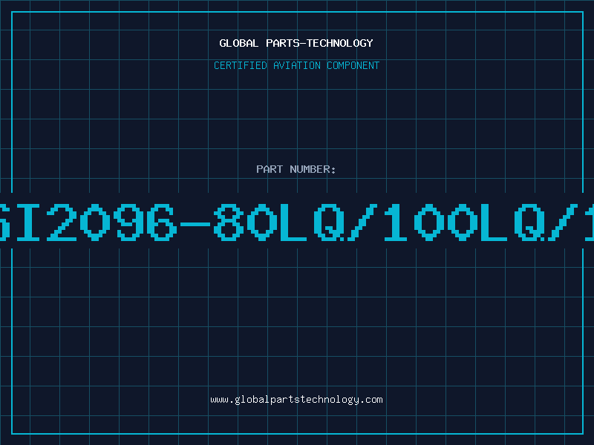The image size is (594, 445).
Task: Click the slash after 100LQ
Action: pos(564,222)
